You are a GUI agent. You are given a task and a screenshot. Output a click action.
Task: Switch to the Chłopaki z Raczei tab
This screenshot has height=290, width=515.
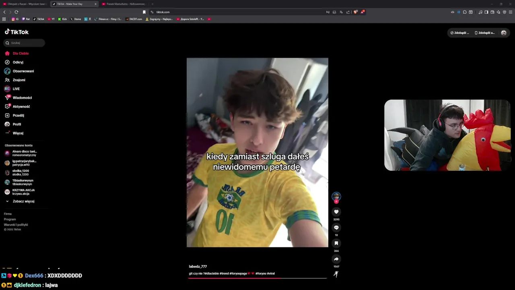(x=24, y=4)
